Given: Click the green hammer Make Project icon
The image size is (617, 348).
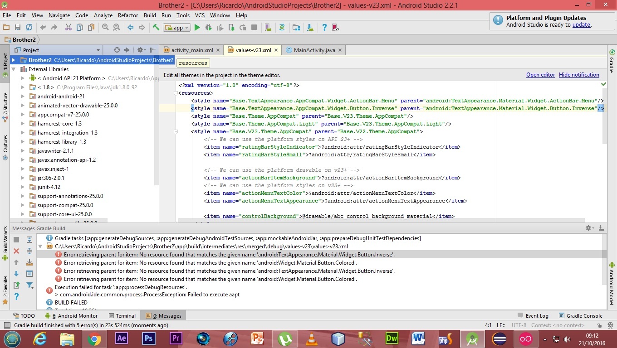Looking at the screenshot, I should click(x=156, y=28).
